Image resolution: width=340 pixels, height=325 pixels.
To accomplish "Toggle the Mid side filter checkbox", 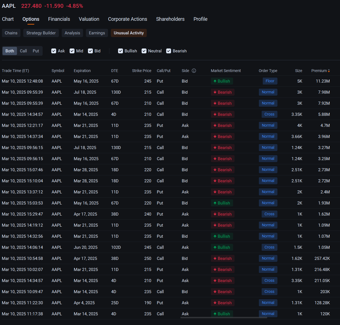I will [72, 51].
